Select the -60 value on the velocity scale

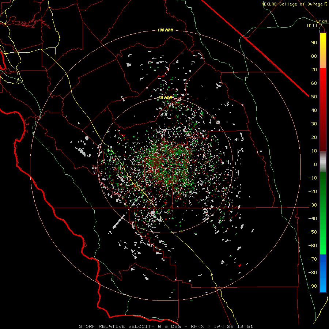pyautogui.click(x=313, y=246)
